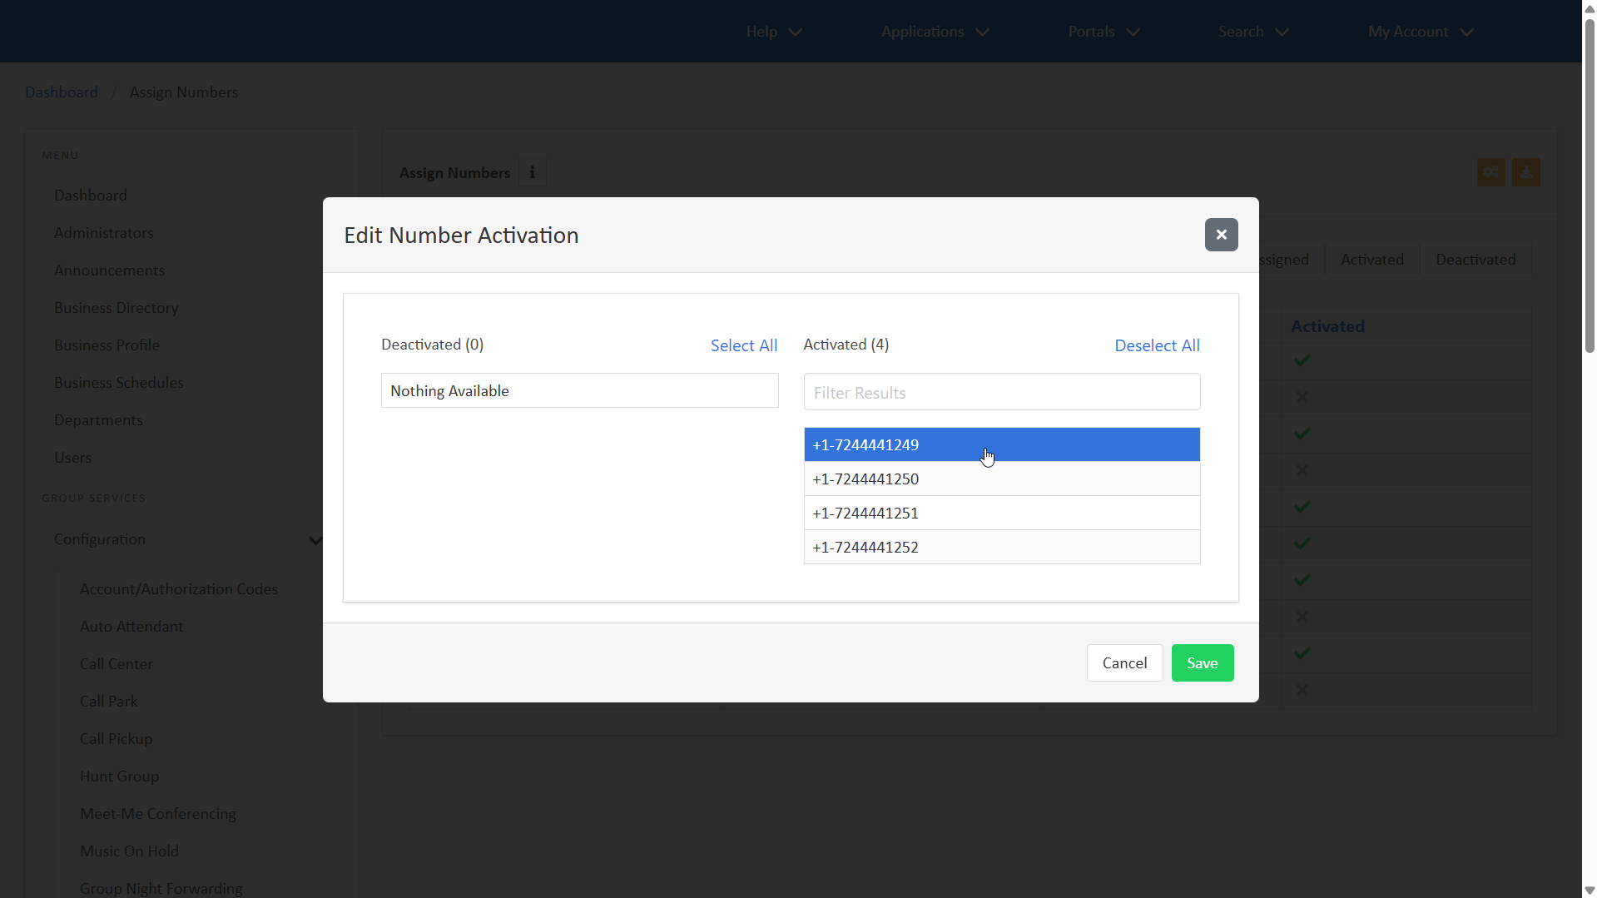Save the number activation changes
The image size is (1597, 898).
click(x=1202, y=662)
